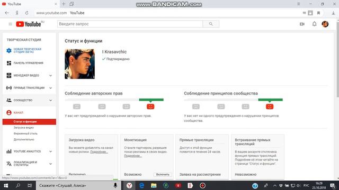
Task: Click the Введите запрос search field
Action: pyautogui.click(x=130, y=24)
